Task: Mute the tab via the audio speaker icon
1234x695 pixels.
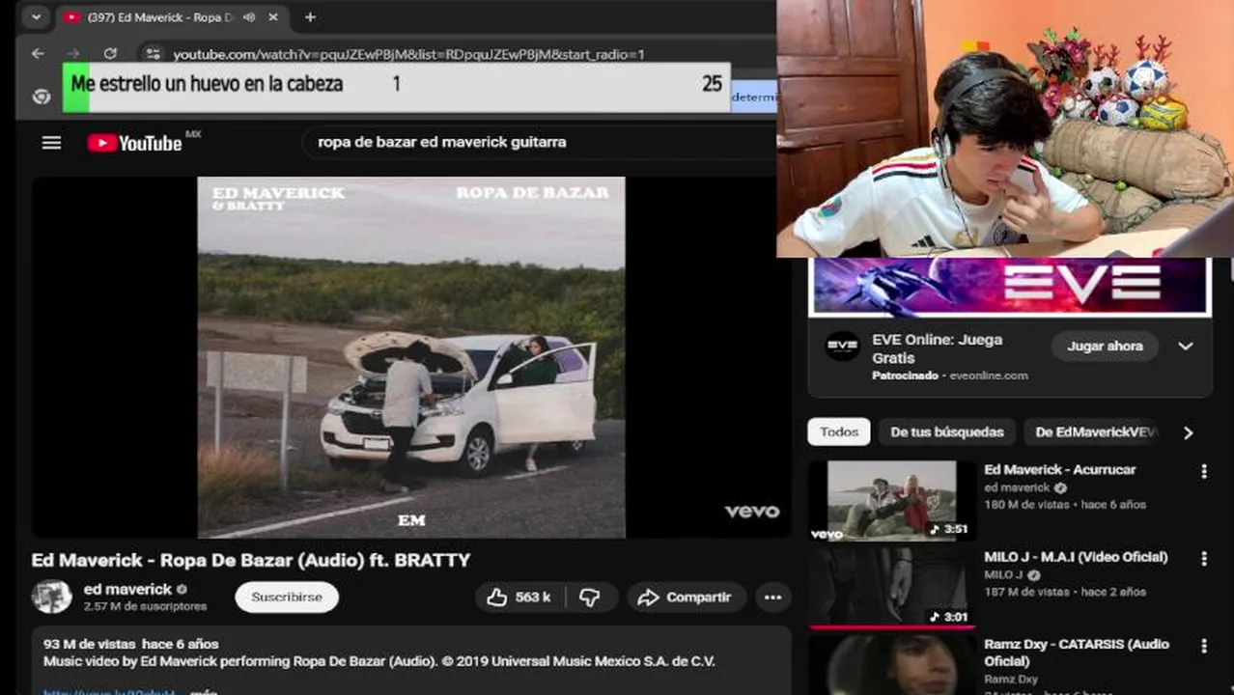Action: [249, 17]
